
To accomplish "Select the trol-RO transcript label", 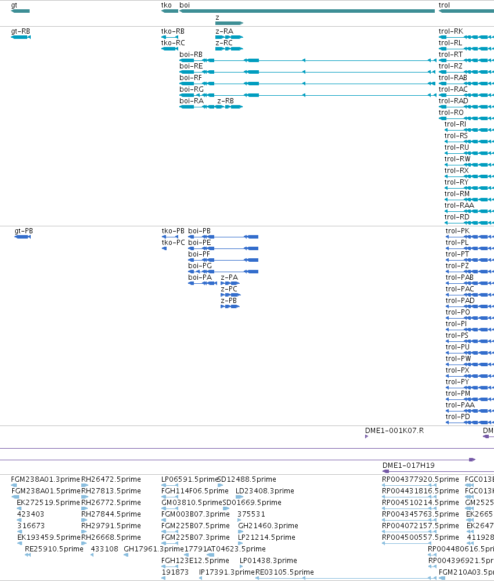I will tap(451, 113).
